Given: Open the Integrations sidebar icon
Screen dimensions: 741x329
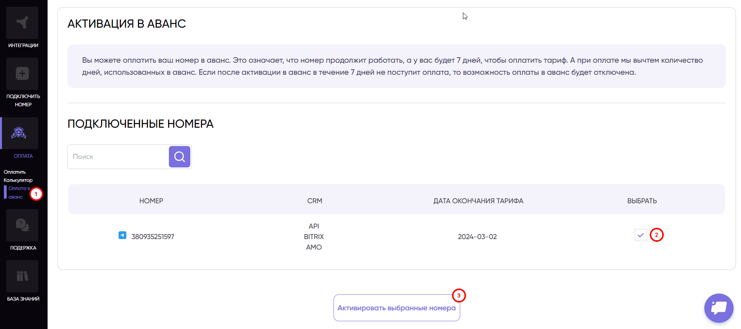Looking at the screenshot, I should 22,23.
